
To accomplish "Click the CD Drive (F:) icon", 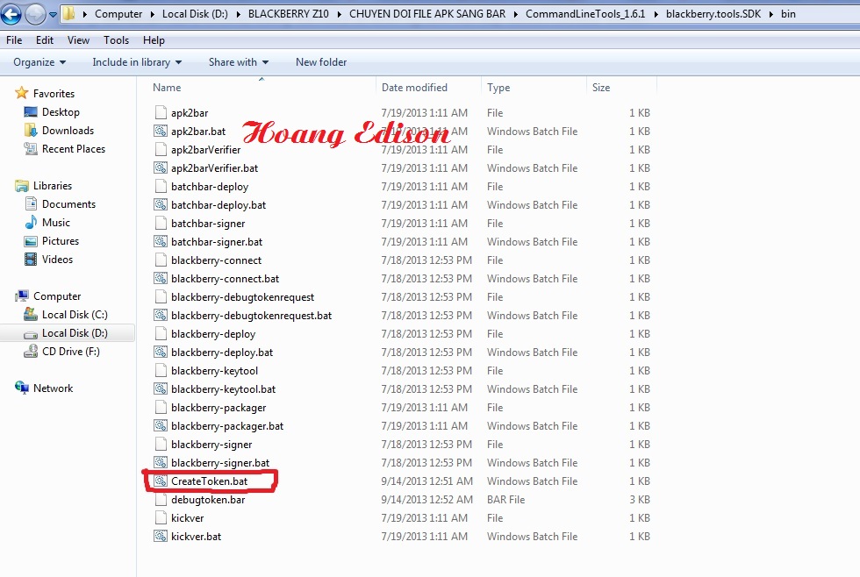I will (31, 352).
